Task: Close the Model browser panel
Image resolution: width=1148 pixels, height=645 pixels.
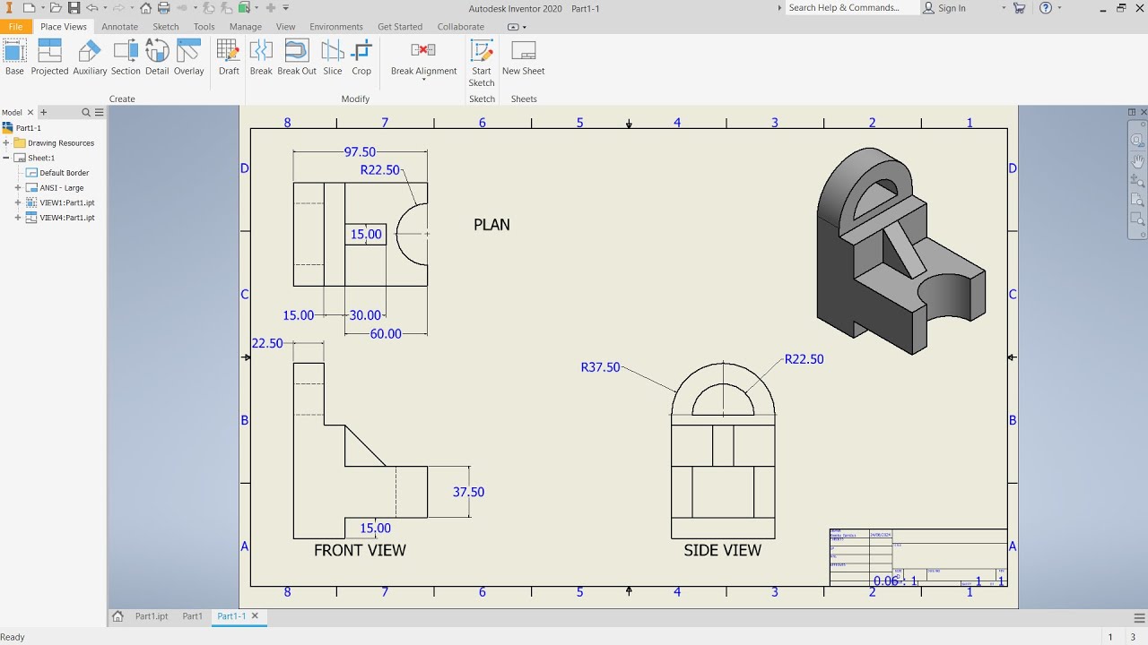Action: tap(30, 113)
